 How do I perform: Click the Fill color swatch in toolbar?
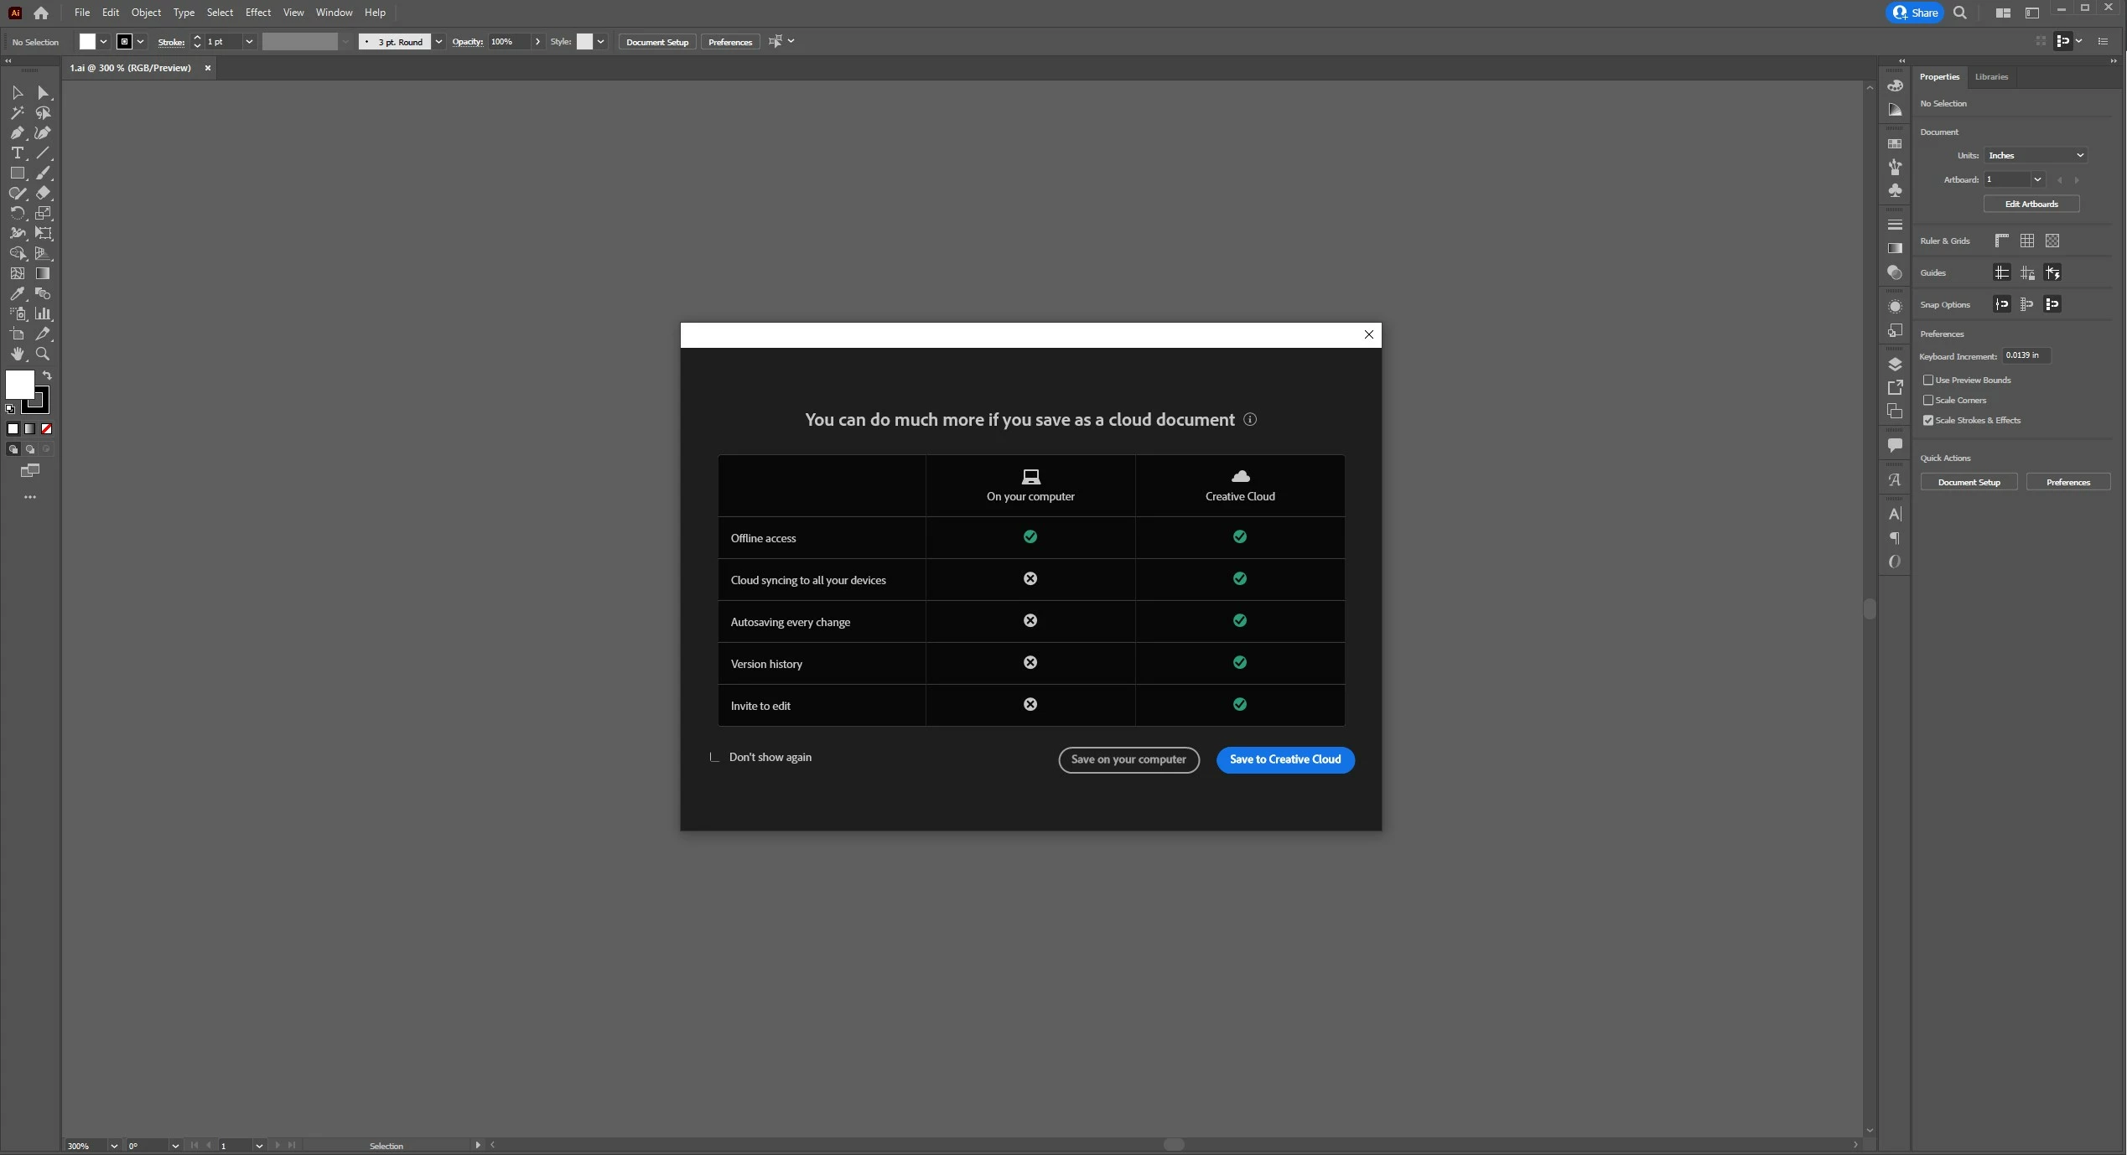click(19, 385)
